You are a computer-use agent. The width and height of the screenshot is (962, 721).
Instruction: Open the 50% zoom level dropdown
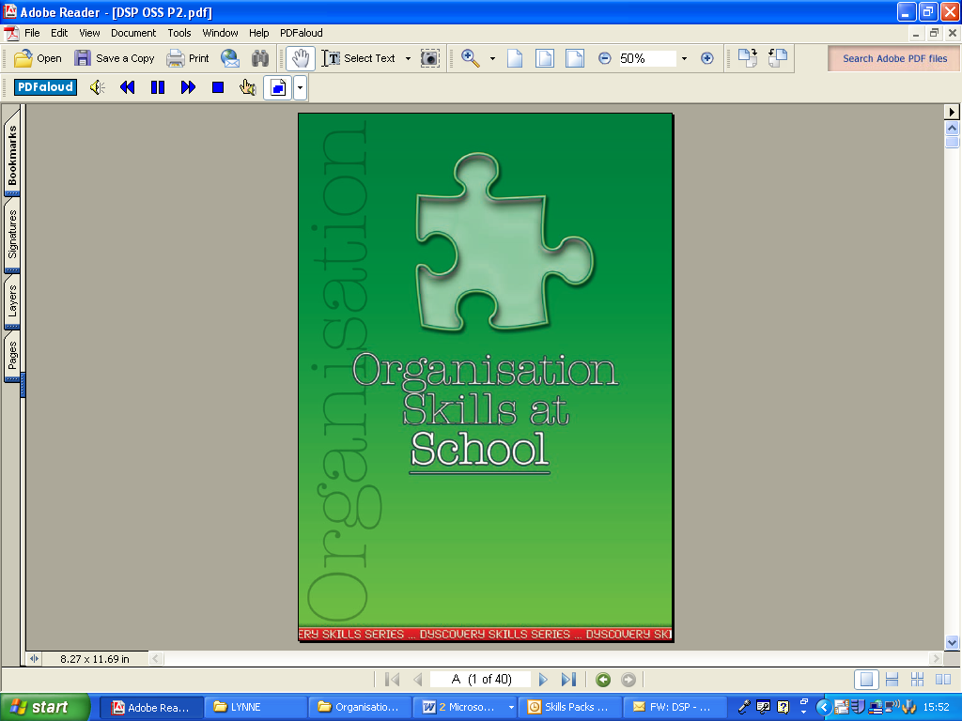point(684,58)
